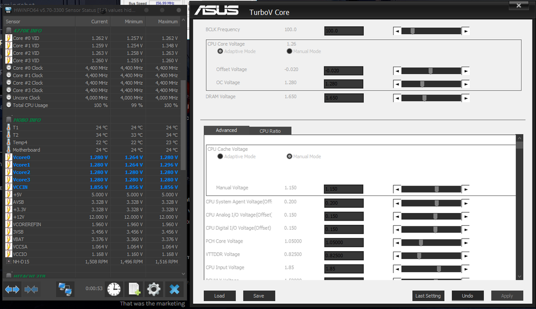The image size is (536, 309).
Task: Click the OC Voltage input field
Action: pos(343,84)
